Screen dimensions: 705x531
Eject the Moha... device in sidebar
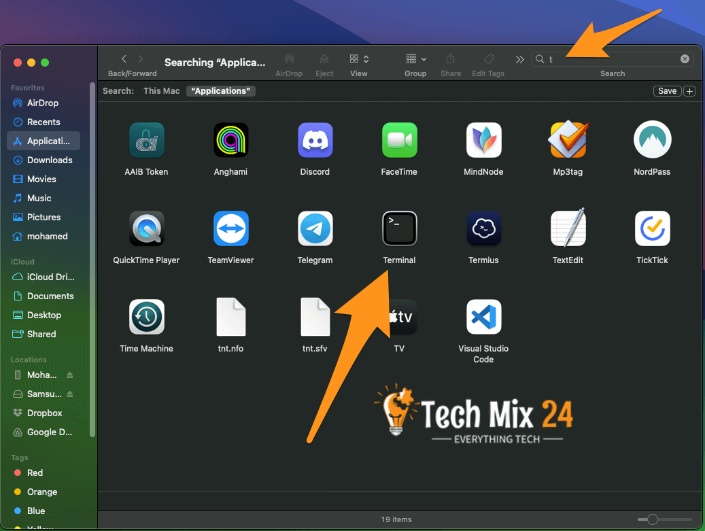pyautogui.click(x=70, y=375)
